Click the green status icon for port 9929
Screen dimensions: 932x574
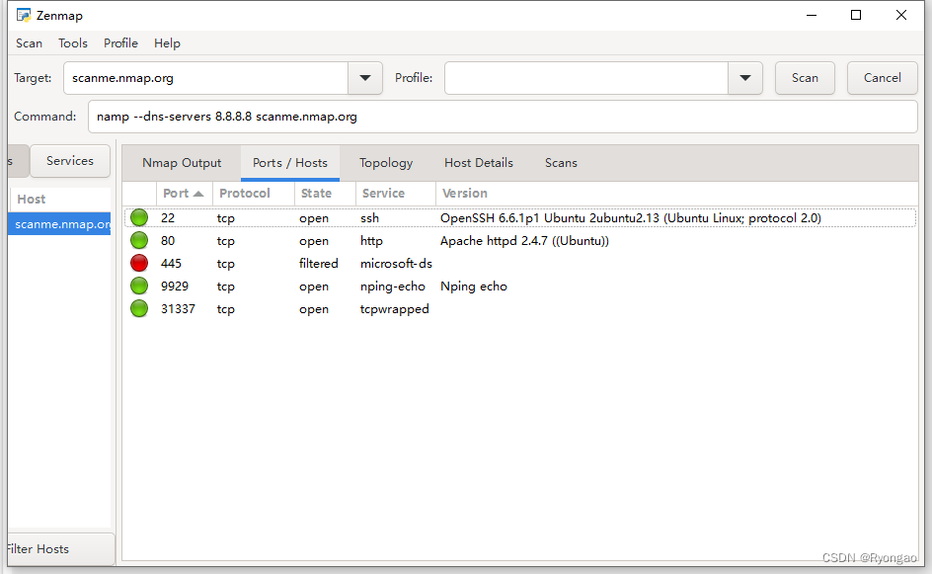pyautogui.click(x=139, y=287)
